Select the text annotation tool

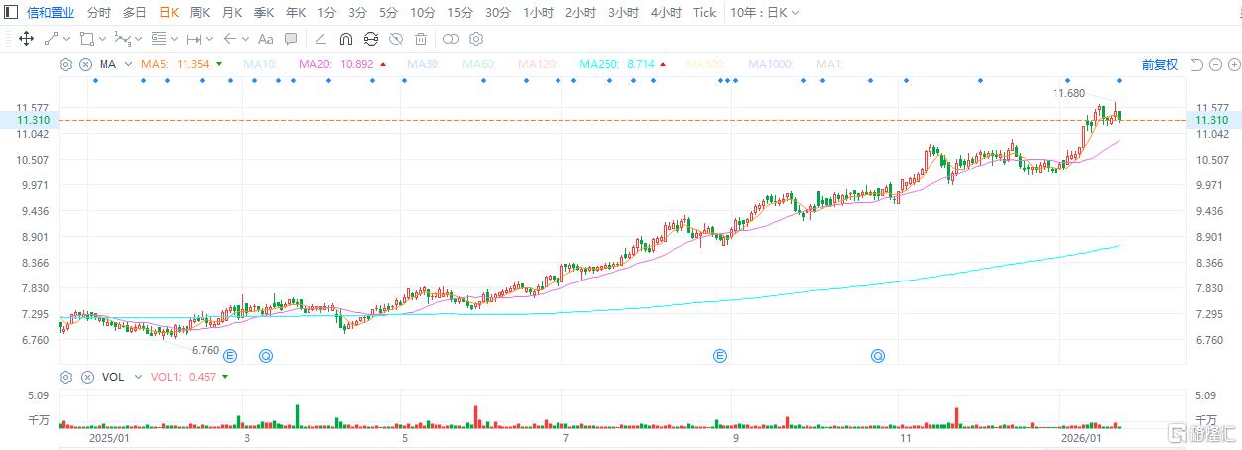[x=265, y=39]
